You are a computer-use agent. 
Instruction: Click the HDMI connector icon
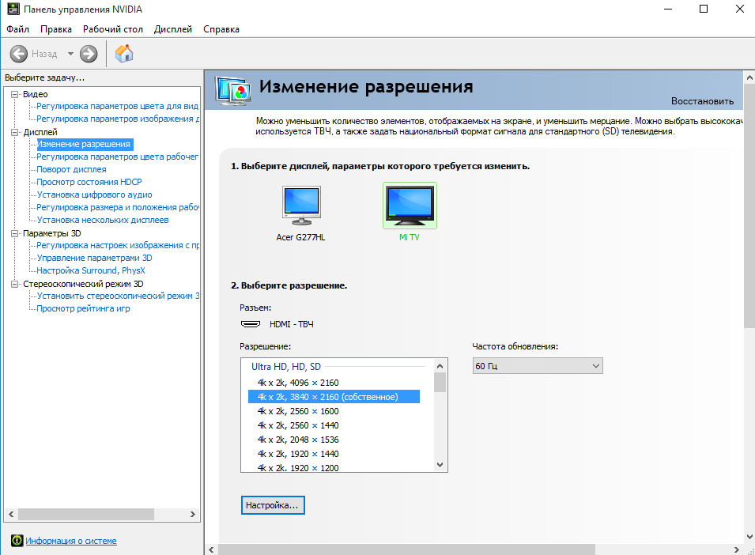tap(251, 324)
